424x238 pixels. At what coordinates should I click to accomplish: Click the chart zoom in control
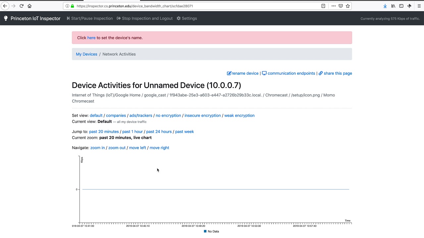pyautogui.click(x=97, y=148)
